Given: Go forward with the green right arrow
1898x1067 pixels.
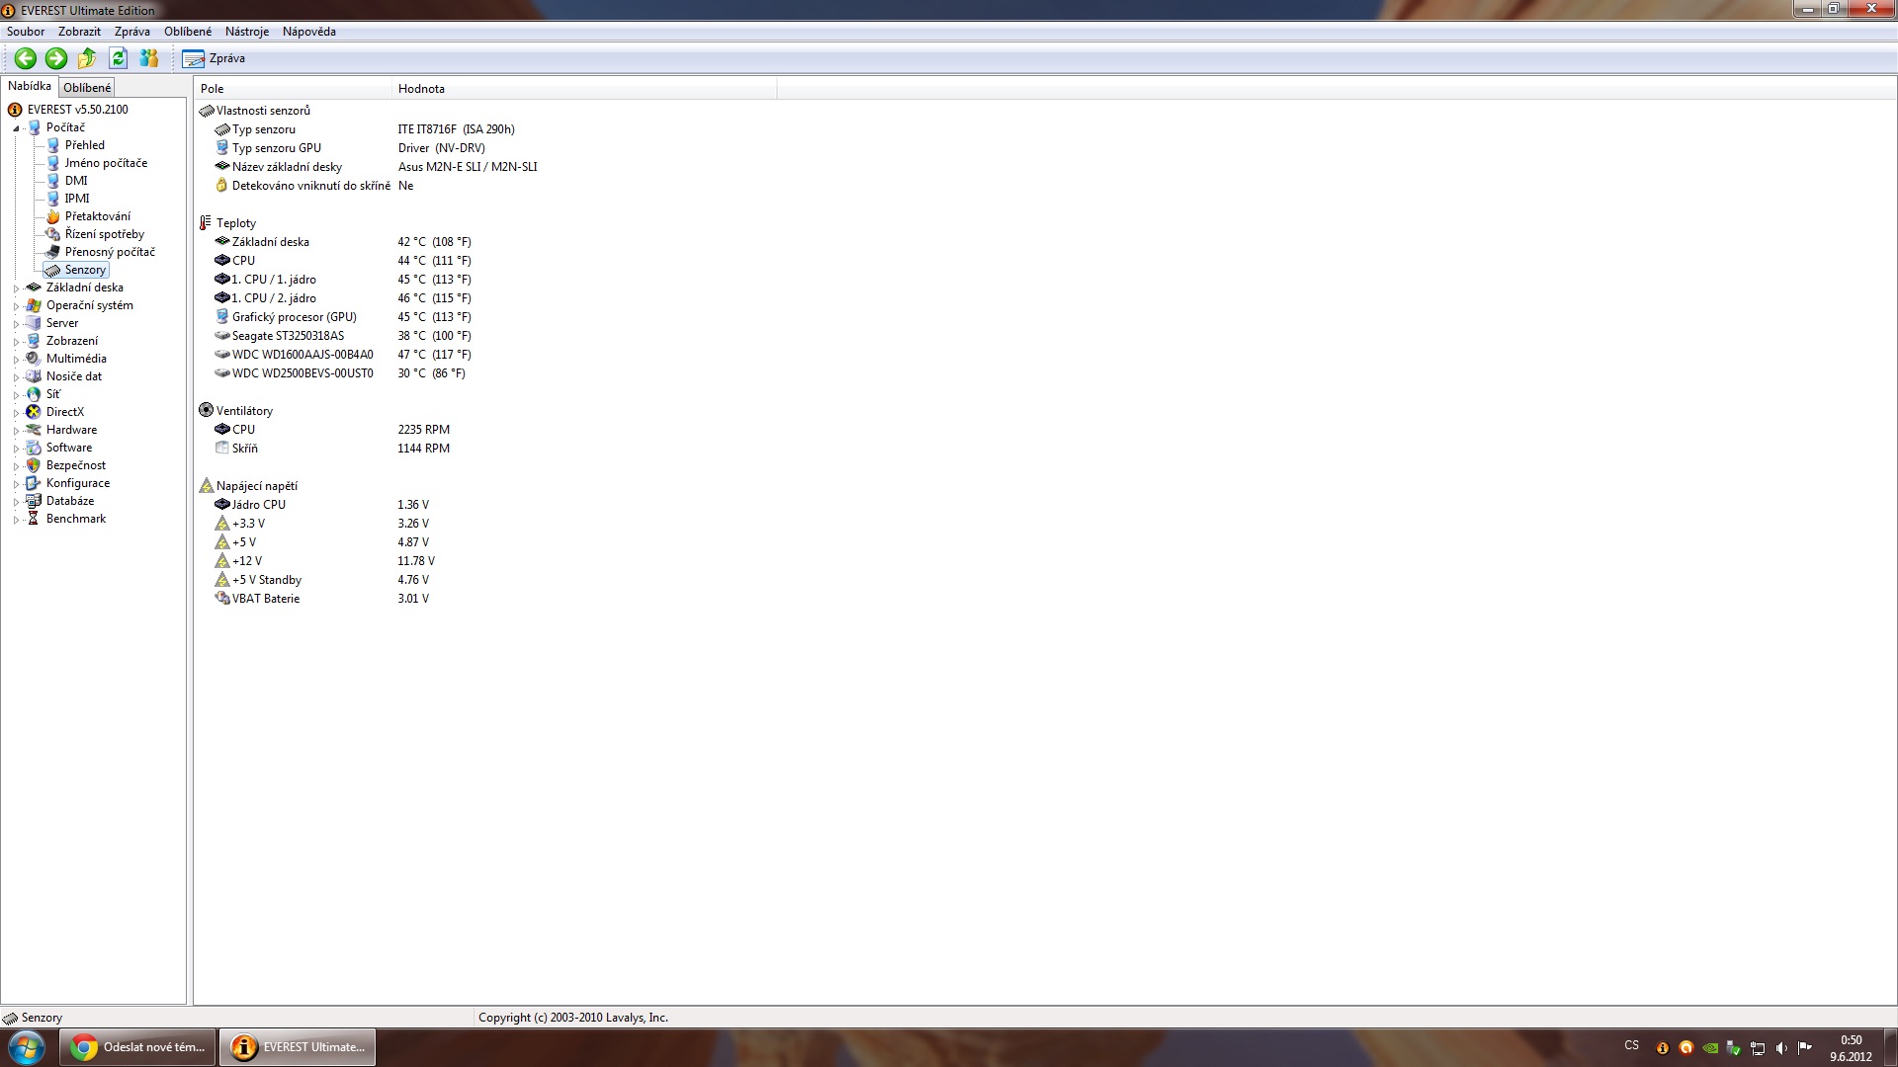Looking at the screenshot, I should click(x=56, y=58).
